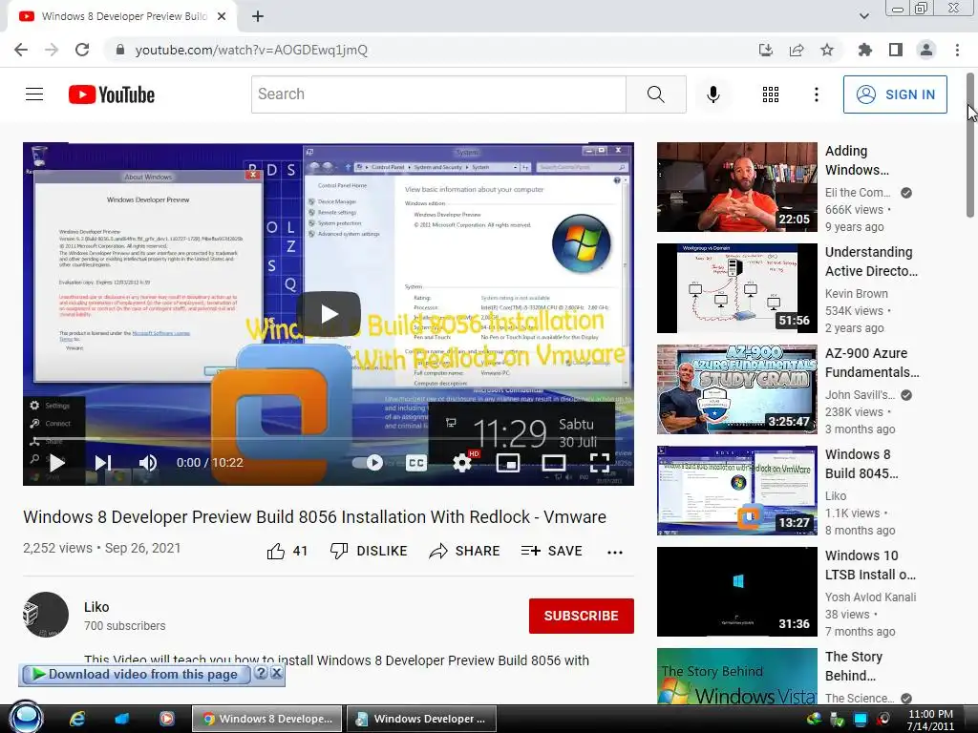Open help for the download bar
The image size is (978, 733).
(262, 673)
